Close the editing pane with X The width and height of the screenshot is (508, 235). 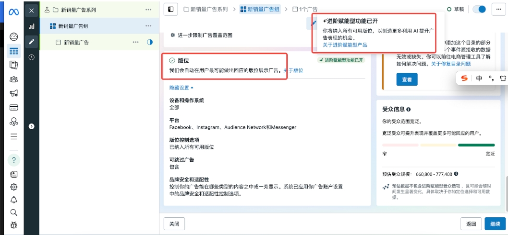pos(31,11)
